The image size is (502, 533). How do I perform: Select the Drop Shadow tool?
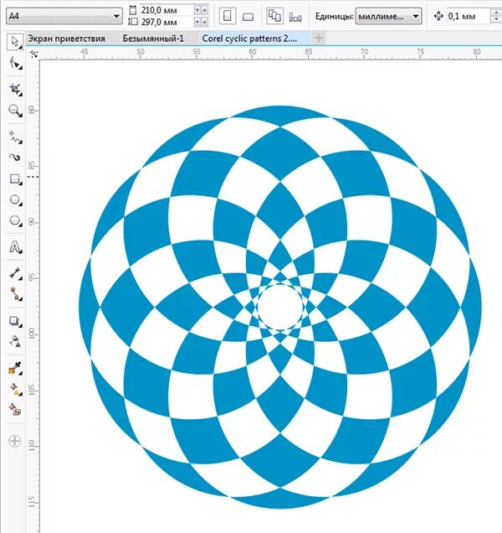[15, 321]
